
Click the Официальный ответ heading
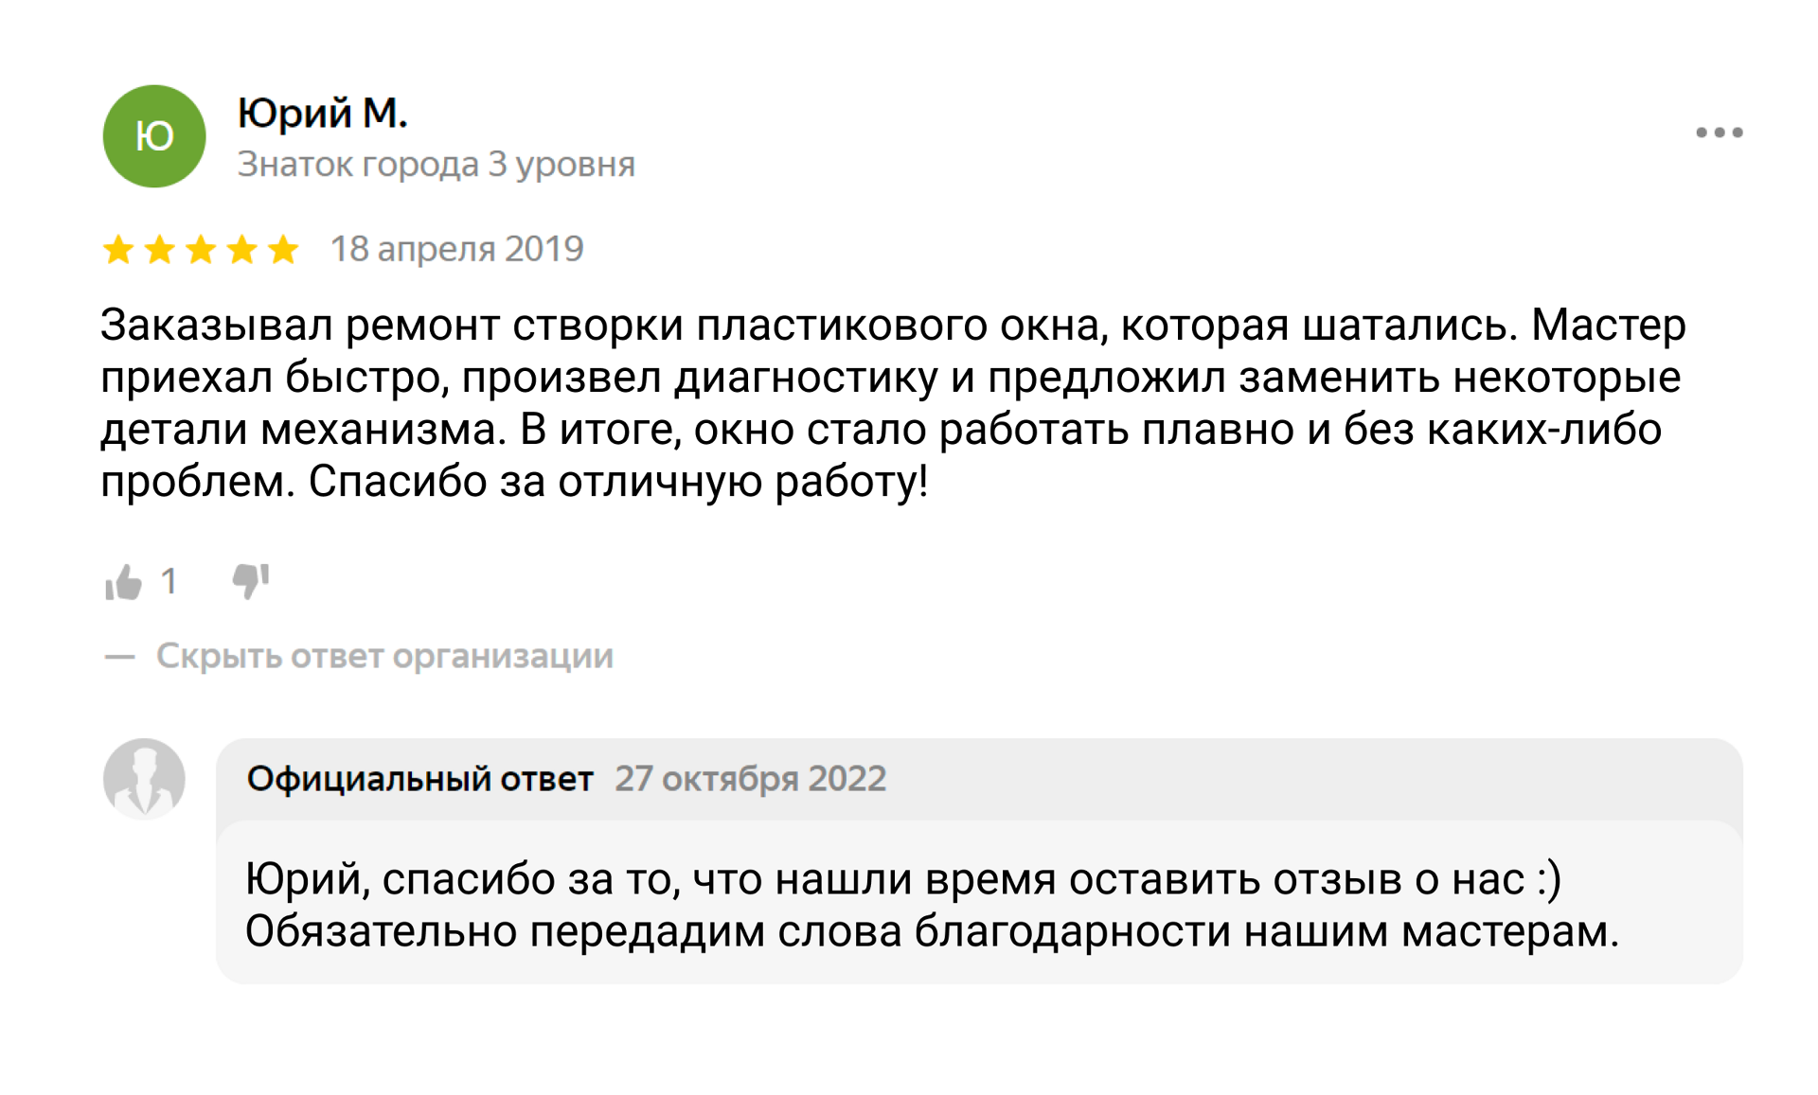[419, 779]
